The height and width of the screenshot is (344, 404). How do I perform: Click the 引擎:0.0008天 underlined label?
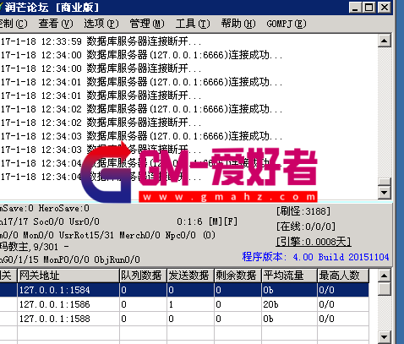314,242
